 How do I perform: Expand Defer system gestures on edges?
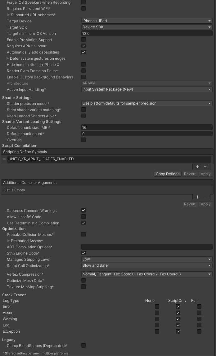tap(8, 59)
